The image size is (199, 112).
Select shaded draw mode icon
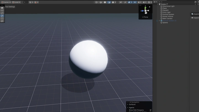109,2
